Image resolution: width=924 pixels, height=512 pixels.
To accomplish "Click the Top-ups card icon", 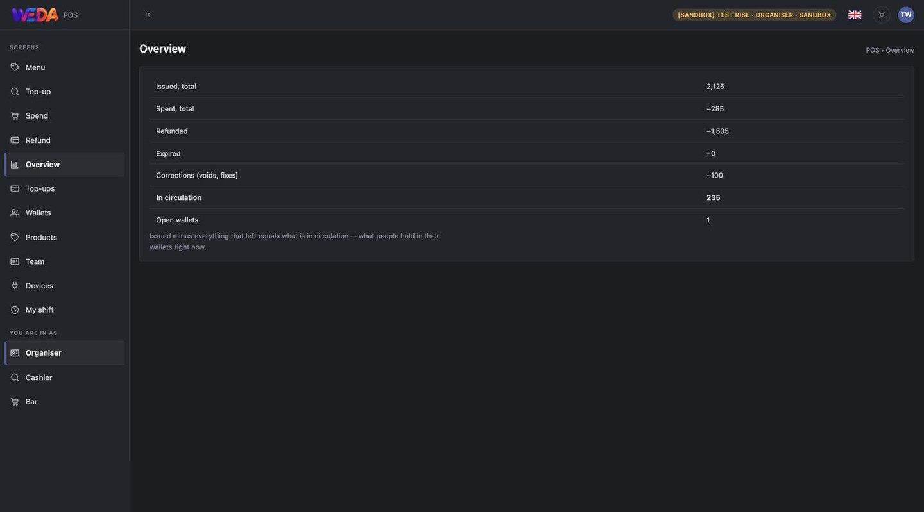I will (x=15, y=188).
